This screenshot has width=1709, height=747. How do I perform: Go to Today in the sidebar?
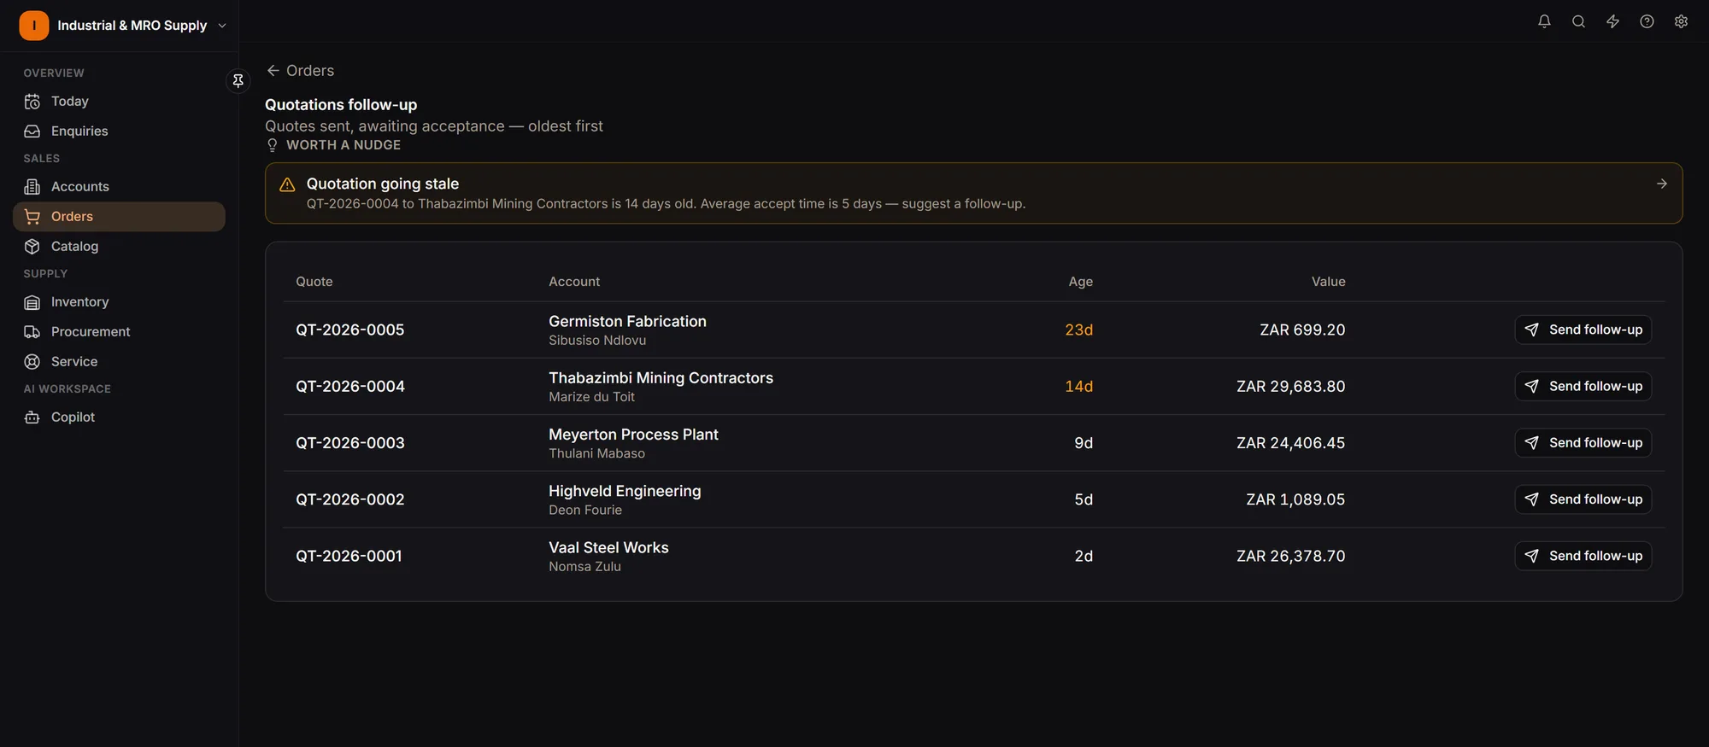point(120,101)
